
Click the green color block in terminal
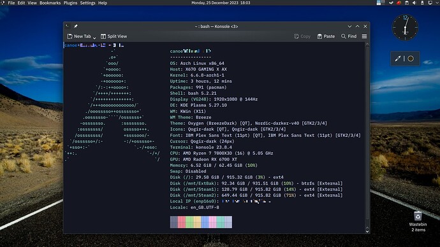[x=189, y=222]
